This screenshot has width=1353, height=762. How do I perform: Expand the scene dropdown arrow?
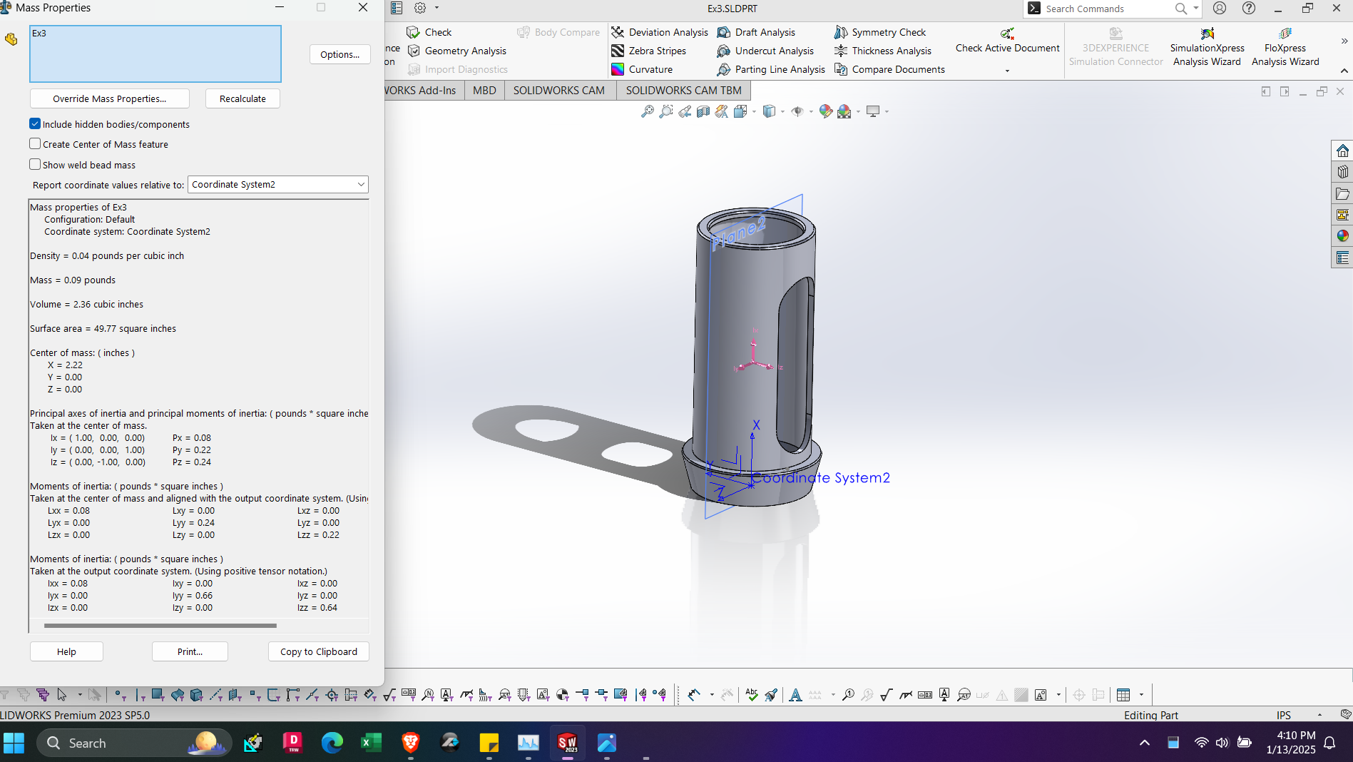coord(858,111)
